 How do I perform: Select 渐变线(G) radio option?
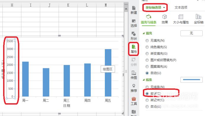(147, 100)
